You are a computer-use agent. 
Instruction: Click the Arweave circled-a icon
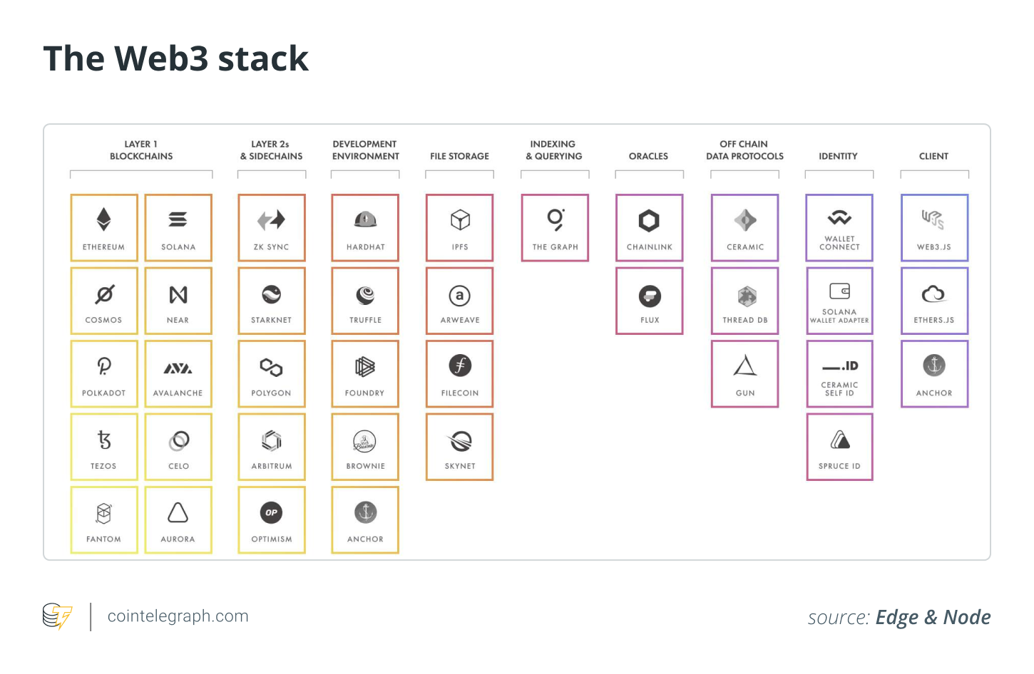click(460, 295)
